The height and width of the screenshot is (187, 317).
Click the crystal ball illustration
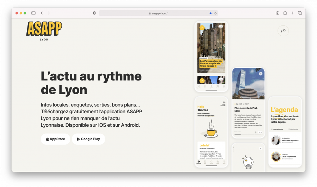click(x=248, y=162)
